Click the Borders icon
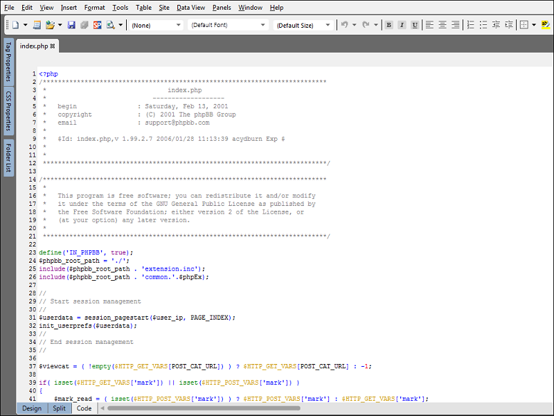This screenshot has height=416, width=554. point(524,25)
